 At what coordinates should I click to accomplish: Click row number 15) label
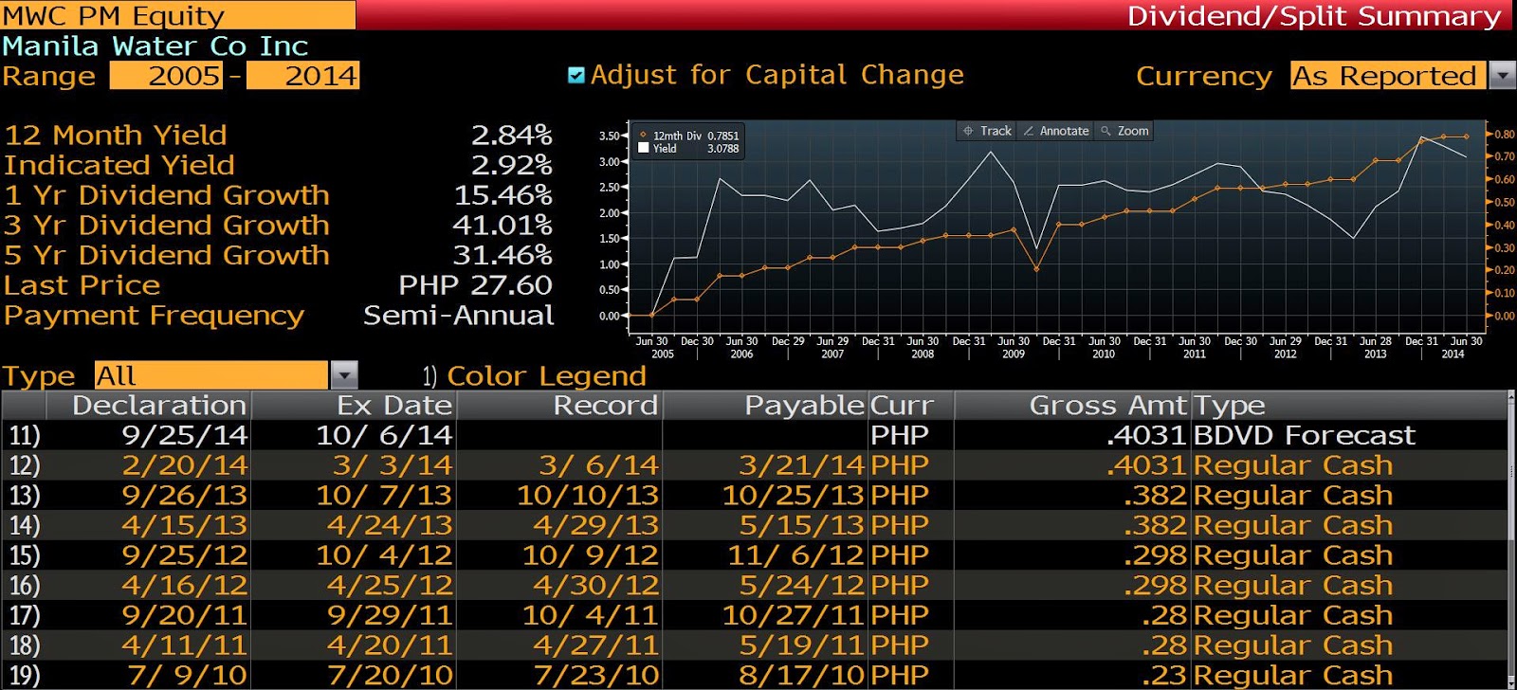(25, 555)
